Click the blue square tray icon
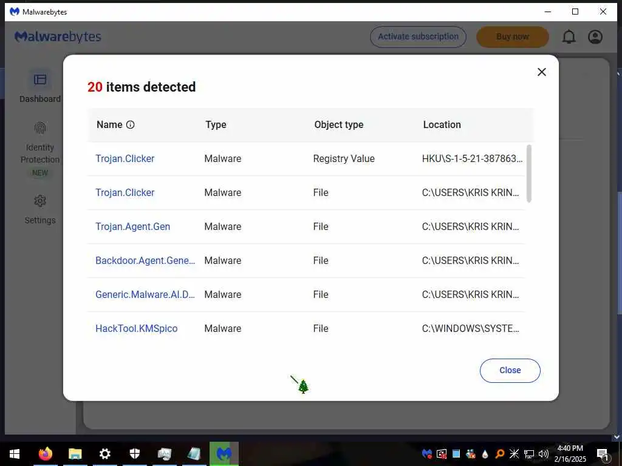Screen dimensions: 622x466 click(456, 454)
